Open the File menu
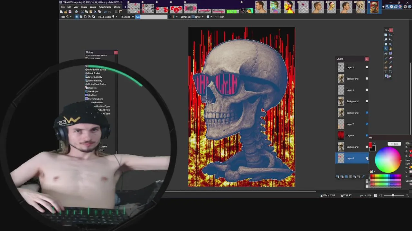 click(63, 7)
